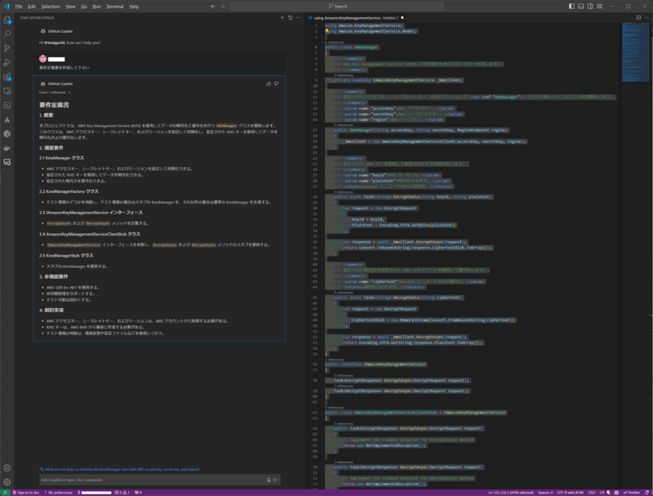Mark Copilot response as helpful
The width and height of the screenshot is (653, 496).
(x=269, y=84)
